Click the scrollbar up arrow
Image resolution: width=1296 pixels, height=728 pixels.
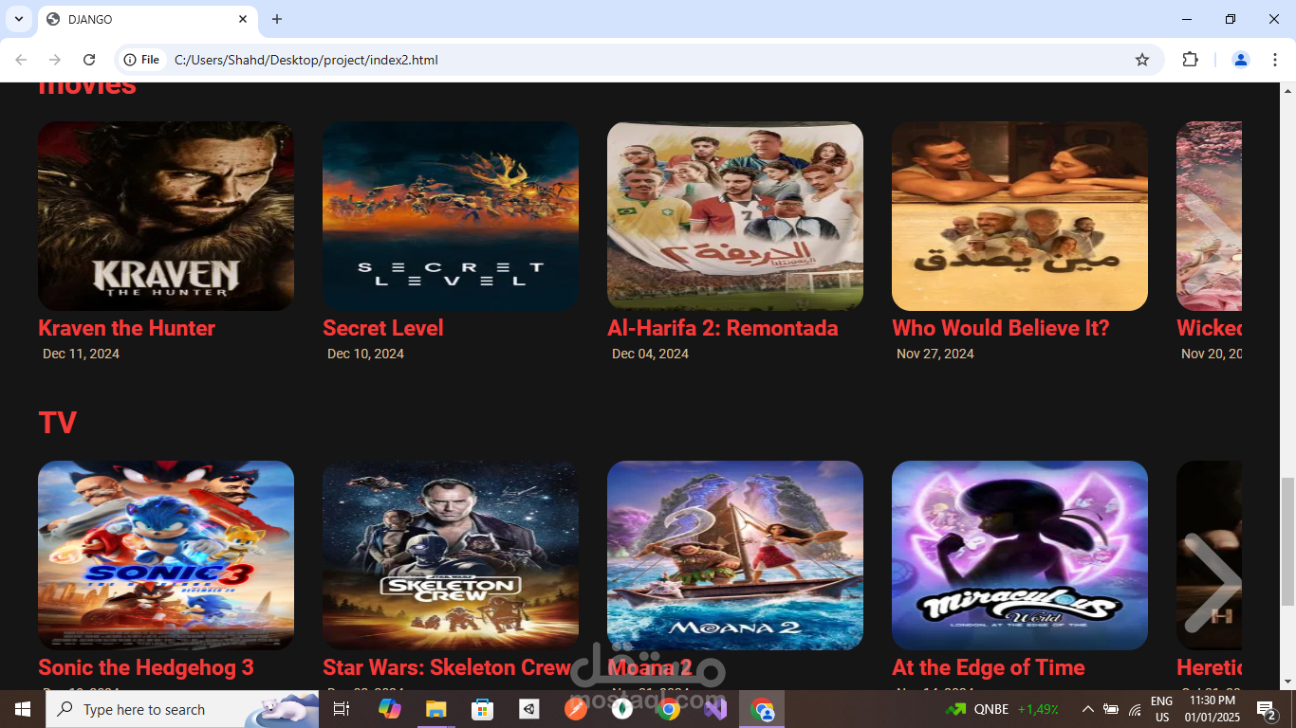(1287, 91)
